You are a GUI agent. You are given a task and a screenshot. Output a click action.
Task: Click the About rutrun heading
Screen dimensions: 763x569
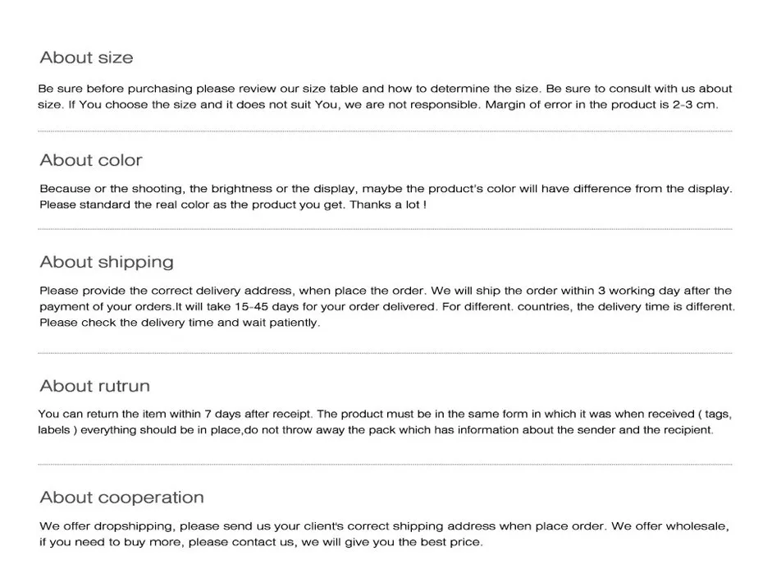pos(95,386)
